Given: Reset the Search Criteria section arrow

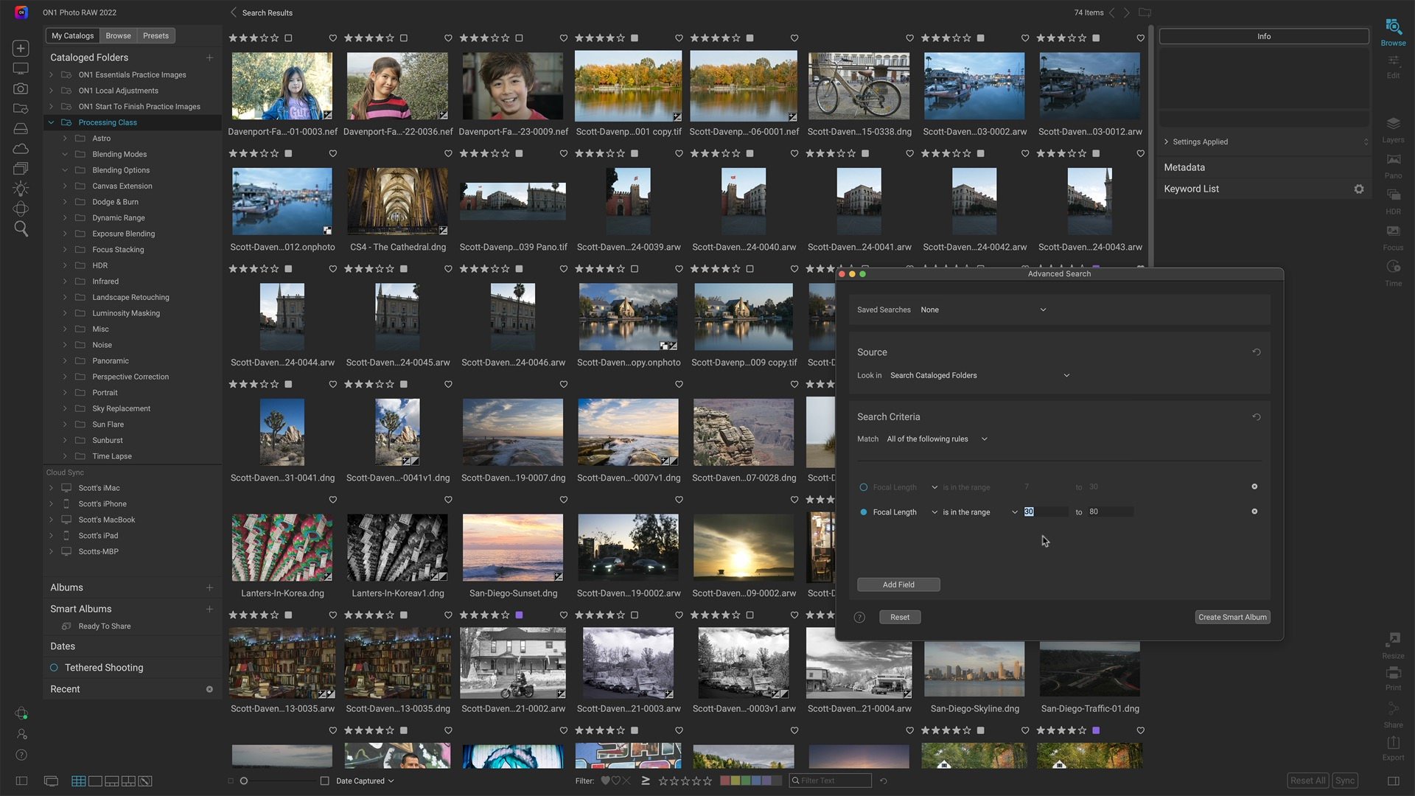Looking at the screenshot, I should [1257, 416].
